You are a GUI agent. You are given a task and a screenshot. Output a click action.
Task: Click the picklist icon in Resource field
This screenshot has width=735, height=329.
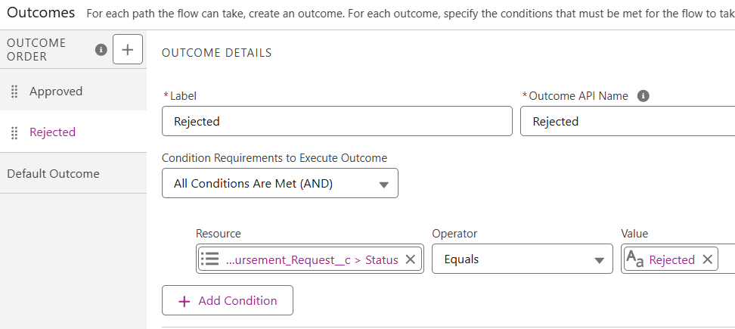coord(209,259)
